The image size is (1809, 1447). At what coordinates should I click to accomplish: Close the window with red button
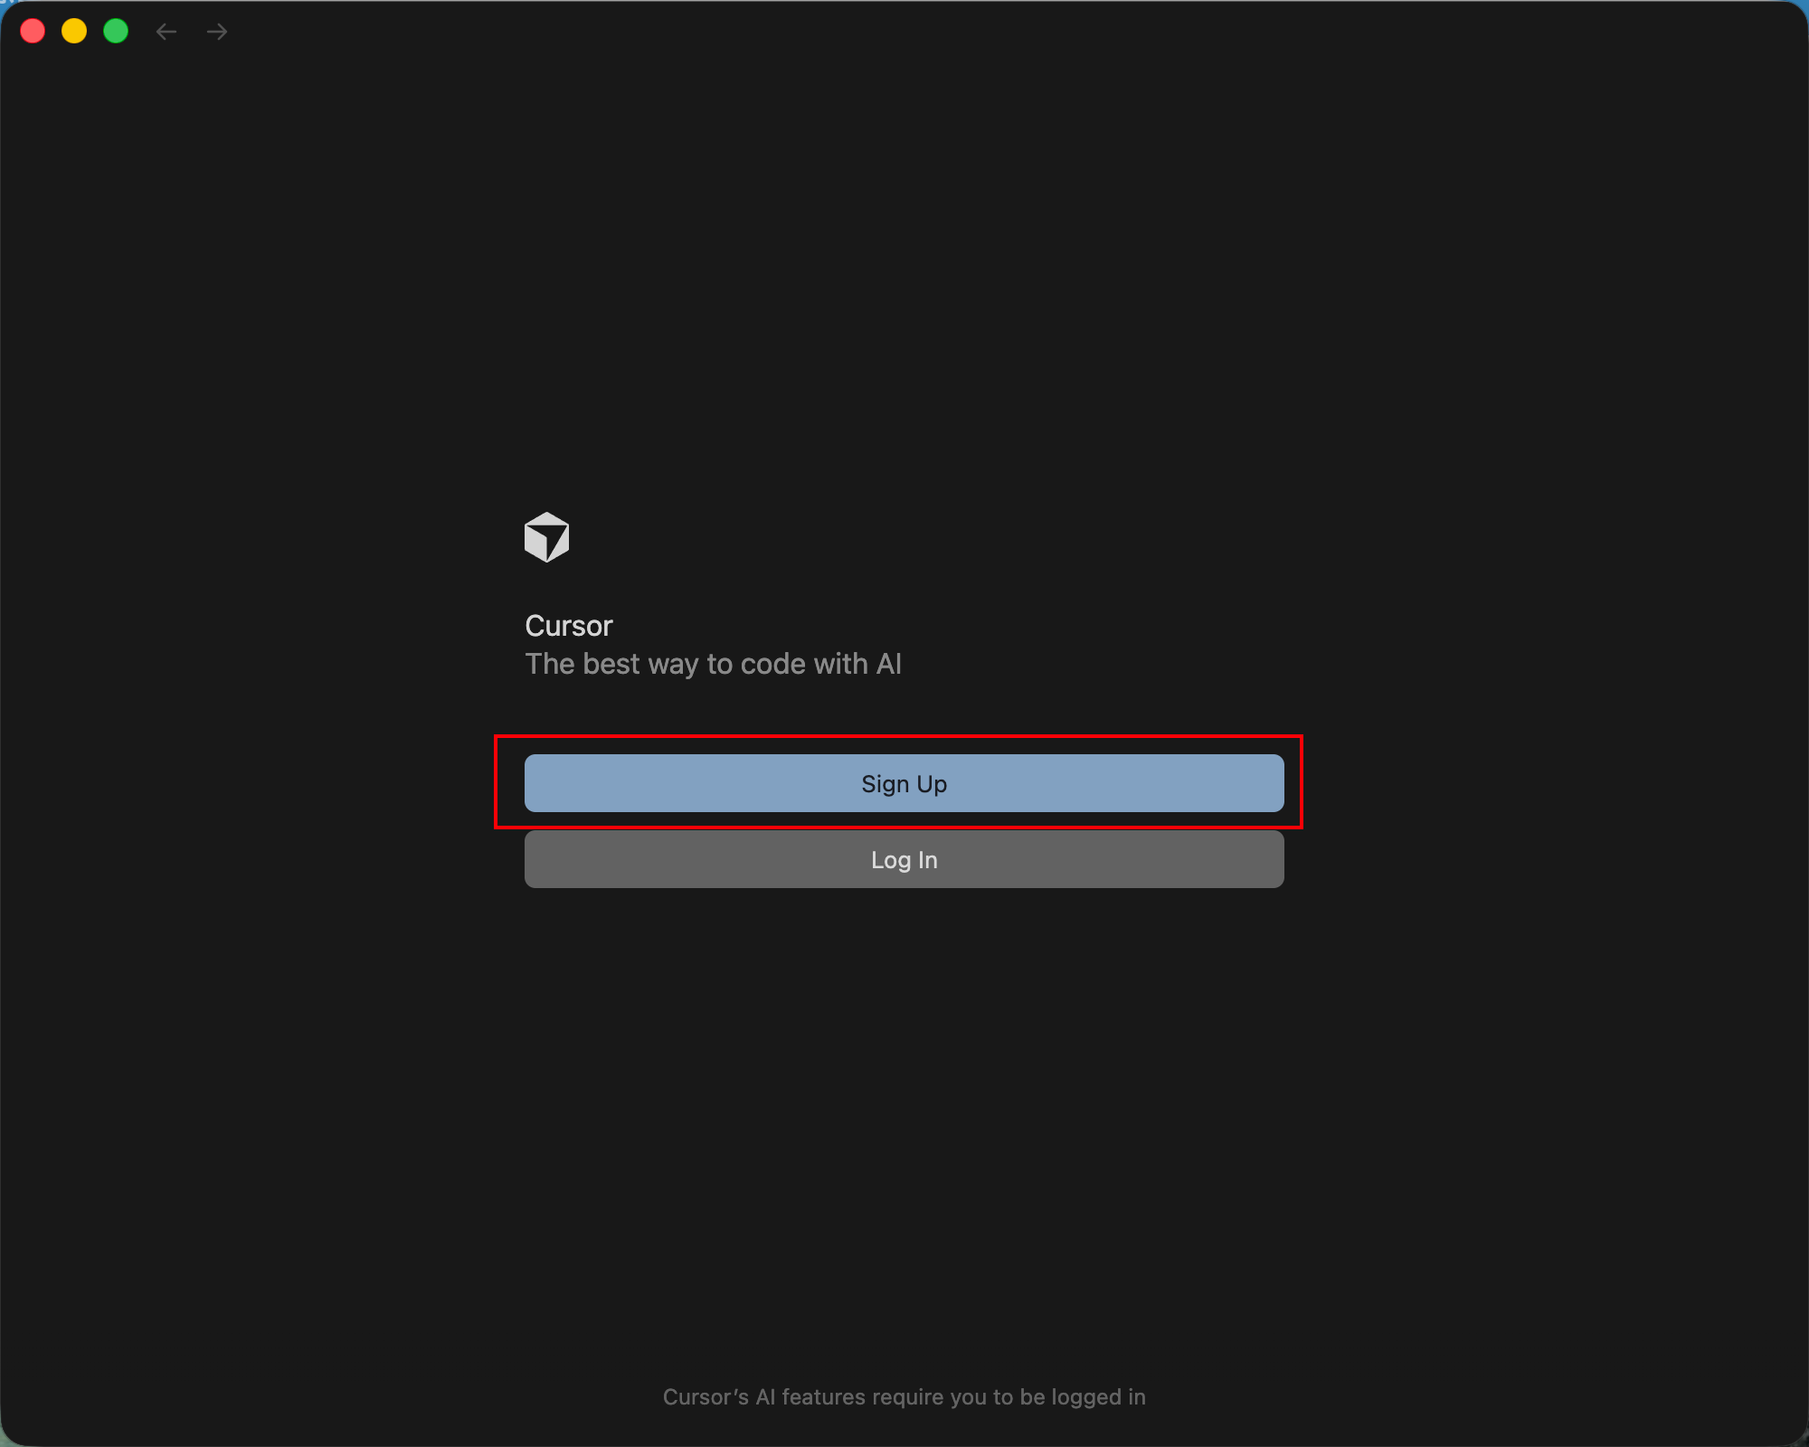(33, 32)
